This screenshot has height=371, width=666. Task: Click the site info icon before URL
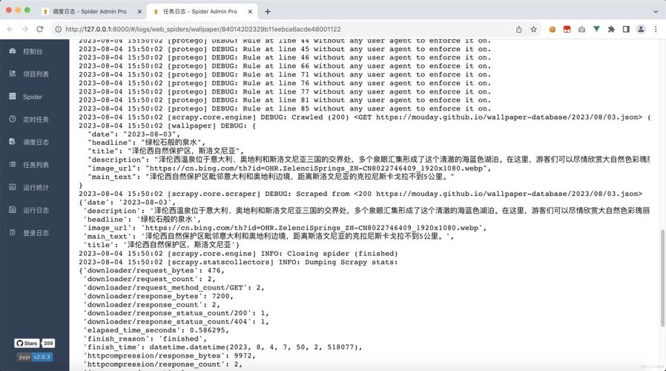[x=58, y=29]
